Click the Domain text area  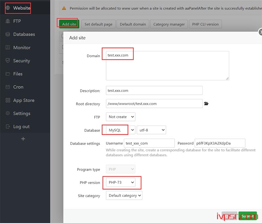click(167, 66)
